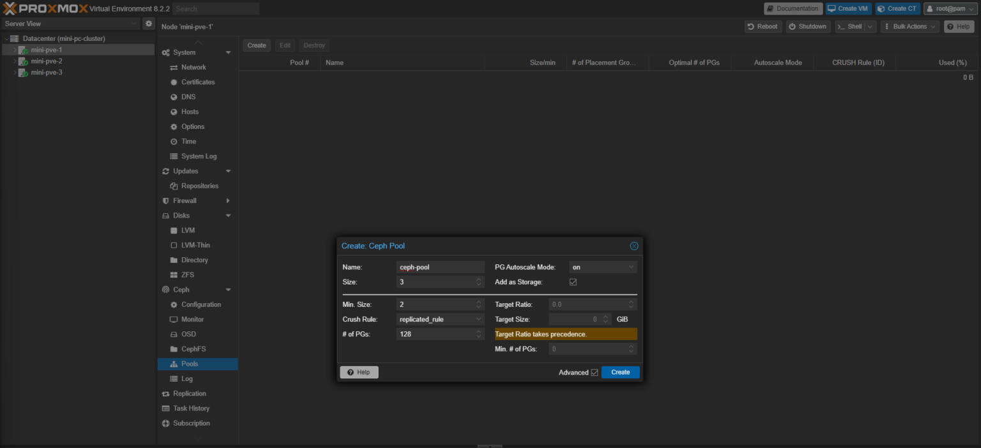This screenshot has height=448, width=981.
Task: Disable PG Autoscale Mode via its dropdown
Action: pos(632,267)
